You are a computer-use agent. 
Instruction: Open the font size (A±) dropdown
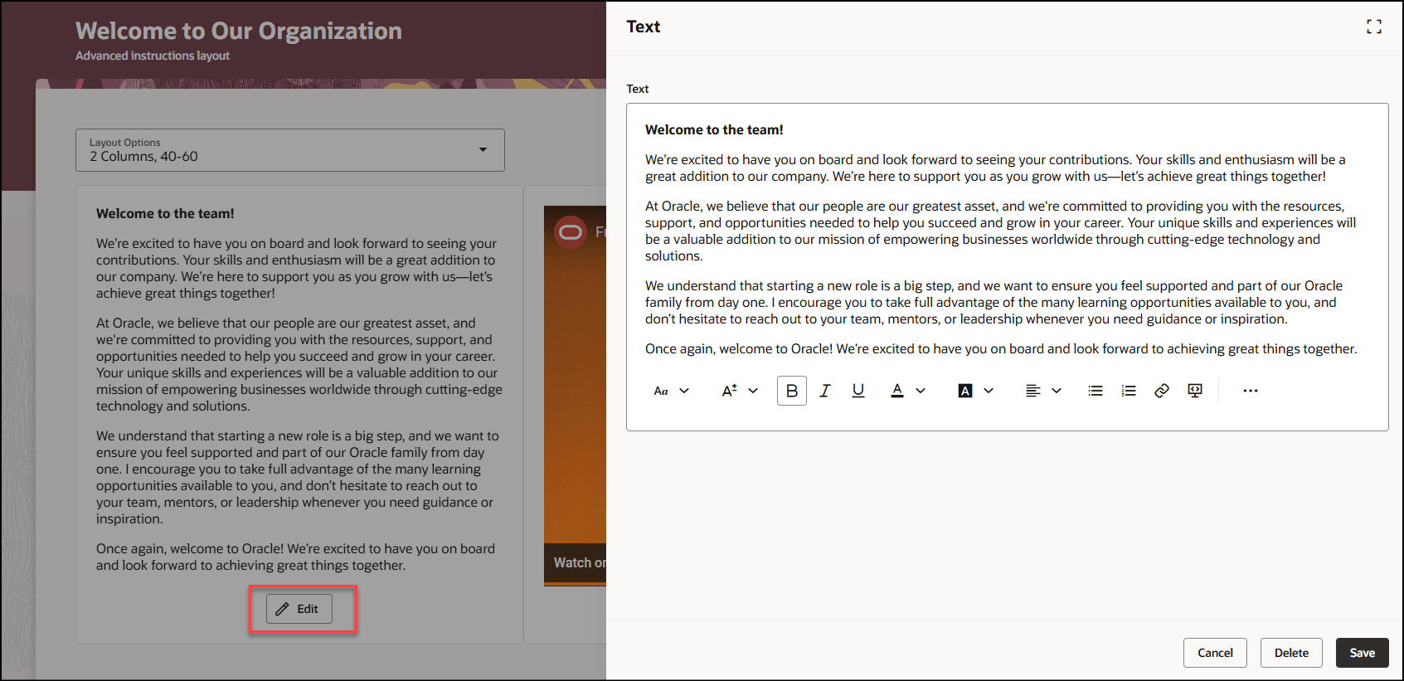pos(739,391)
